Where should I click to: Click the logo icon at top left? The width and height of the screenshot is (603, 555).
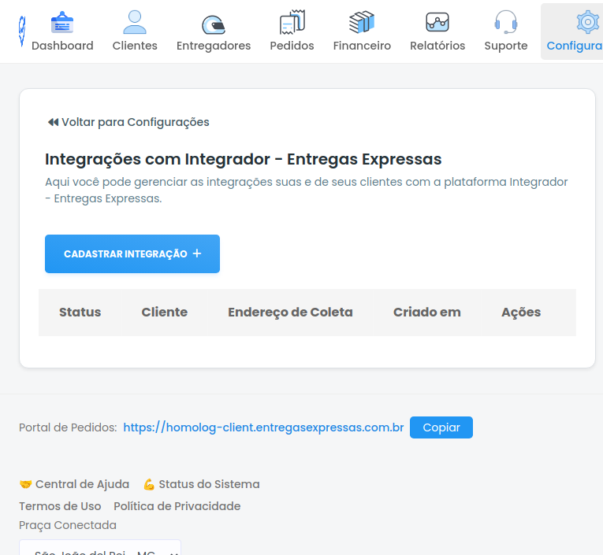[22, 31]
